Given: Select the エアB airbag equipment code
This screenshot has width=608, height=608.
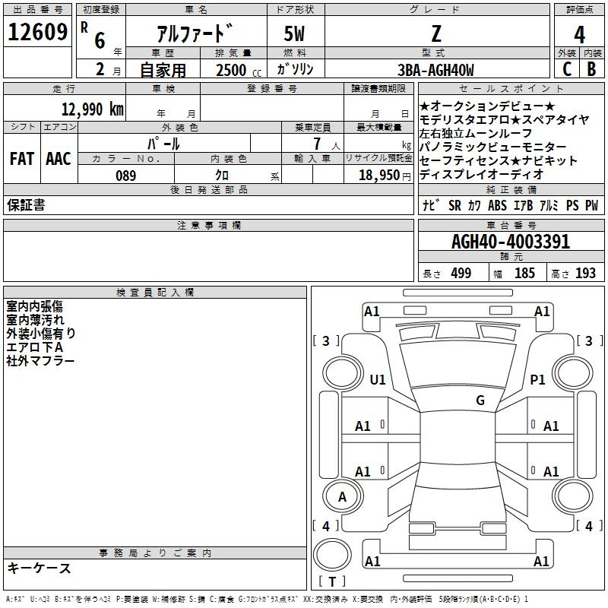Looking at the screenshot, I should pos(524,205).
